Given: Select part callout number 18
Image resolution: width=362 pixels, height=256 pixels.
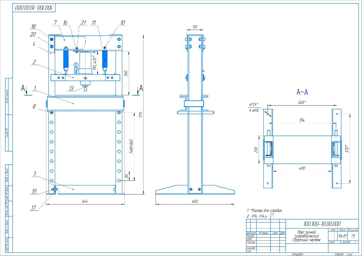Looking at the screenshot, I should 33,26.
